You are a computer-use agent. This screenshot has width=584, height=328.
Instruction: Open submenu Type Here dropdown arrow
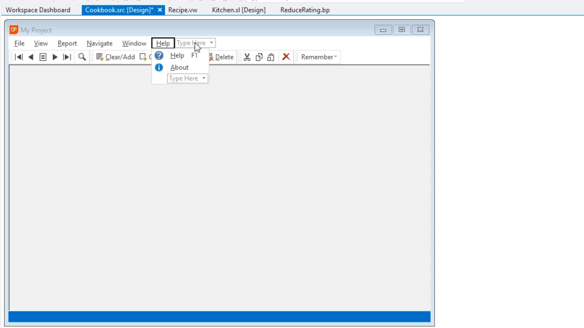[204, 78]
